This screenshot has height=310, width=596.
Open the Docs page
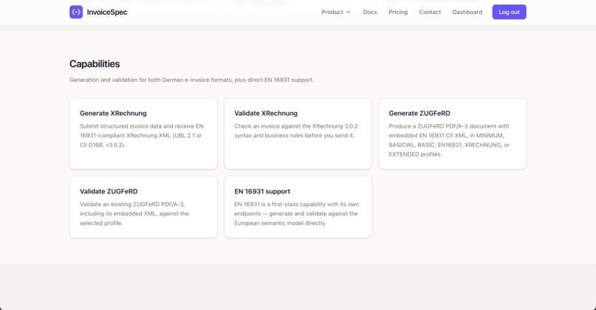(x=370, y=12)
